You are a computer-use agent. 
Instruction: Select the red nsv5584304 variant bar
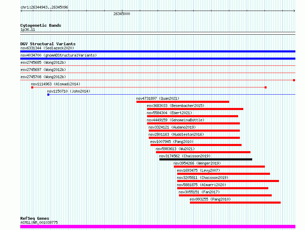coord(193,116)
